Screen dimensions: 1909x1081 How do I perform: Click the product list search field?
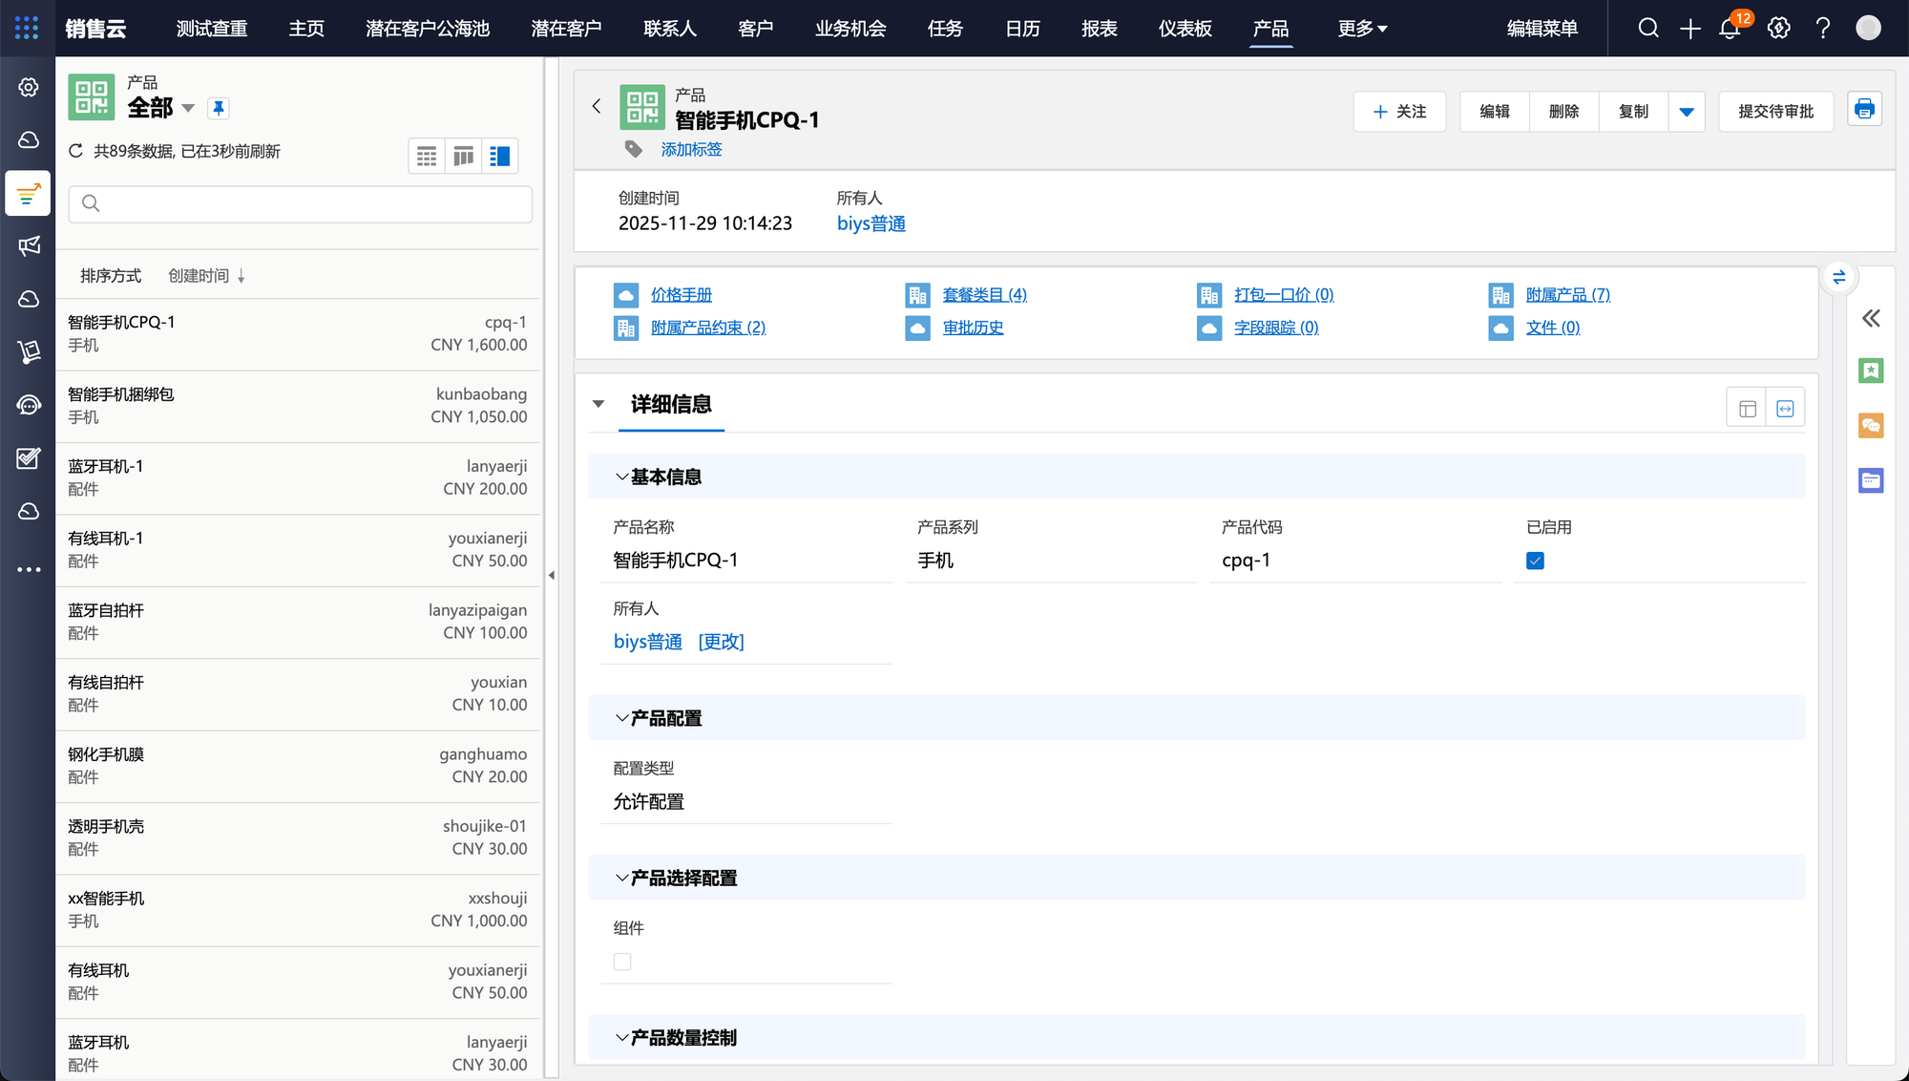tap(301, 203)
